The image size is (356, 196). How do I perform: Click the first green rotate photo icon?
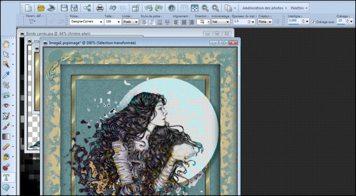(x=149, y=8)
